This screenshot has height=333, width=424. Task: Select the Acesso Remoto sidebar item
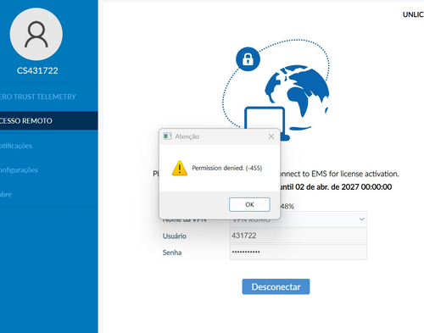pyautogui.click(x=48, y=120)
